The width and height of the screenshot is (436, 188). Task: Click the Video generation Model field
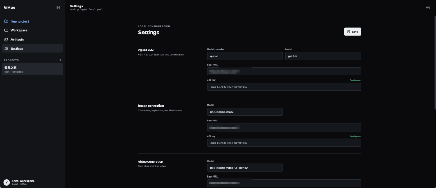[x=245, y=168]
